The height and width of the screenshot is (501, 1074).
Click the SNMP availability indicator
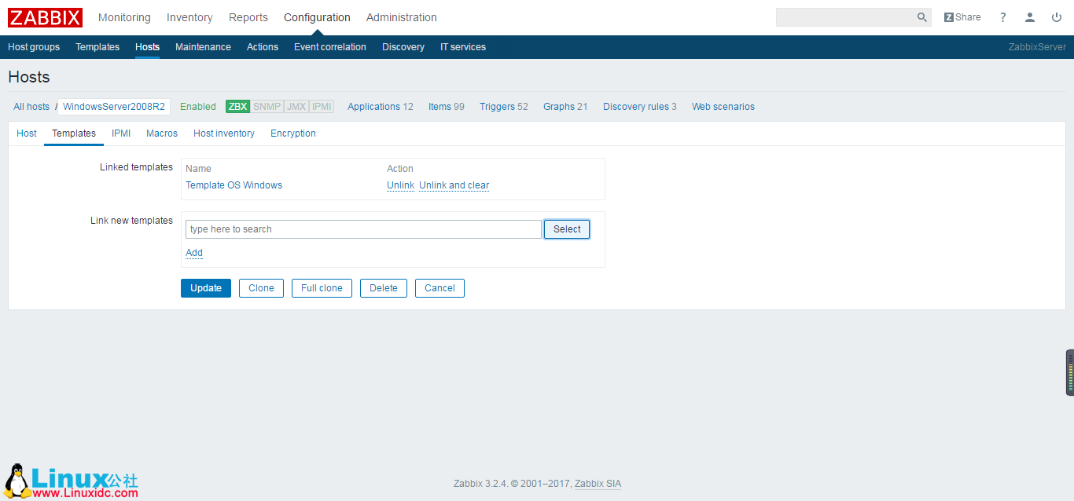[267, 106]
